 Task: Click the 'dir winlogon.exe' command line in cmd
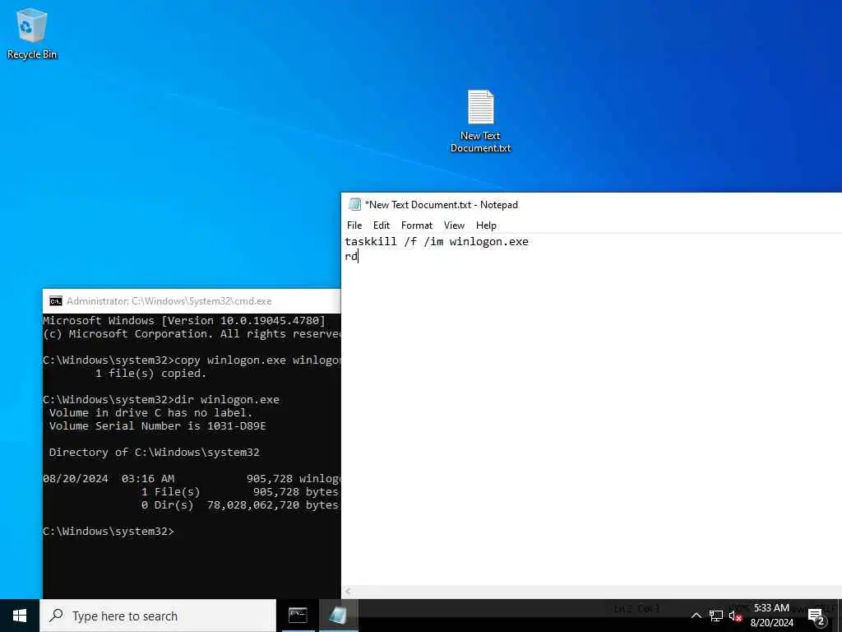[x=161, y=400]
